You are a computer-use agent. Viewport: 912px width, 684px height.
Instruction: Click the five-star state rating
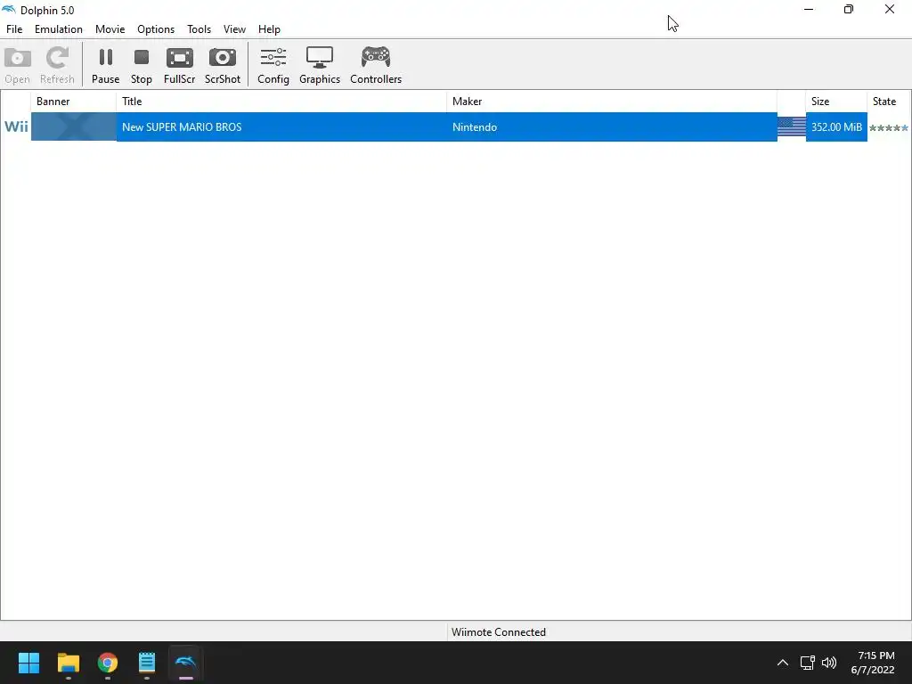coord(888,128)
